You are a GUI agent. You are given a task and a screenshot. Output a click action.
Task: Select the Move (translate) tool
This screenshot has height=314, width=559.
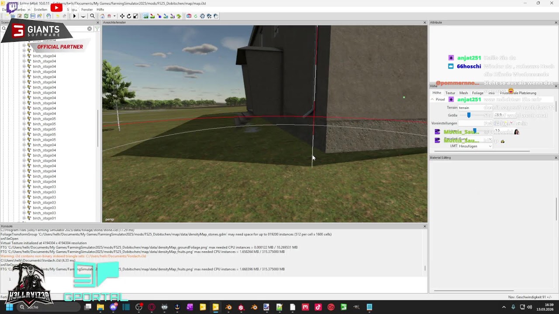(x=122, y=16)
